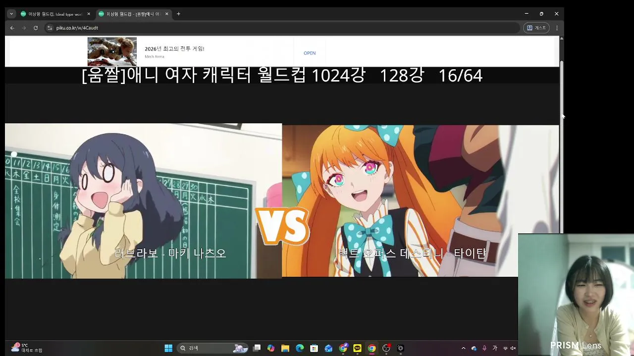The image size is (634, 356).
Task: Reload the piku.co.kr page
Action: [x=36, y=28]
